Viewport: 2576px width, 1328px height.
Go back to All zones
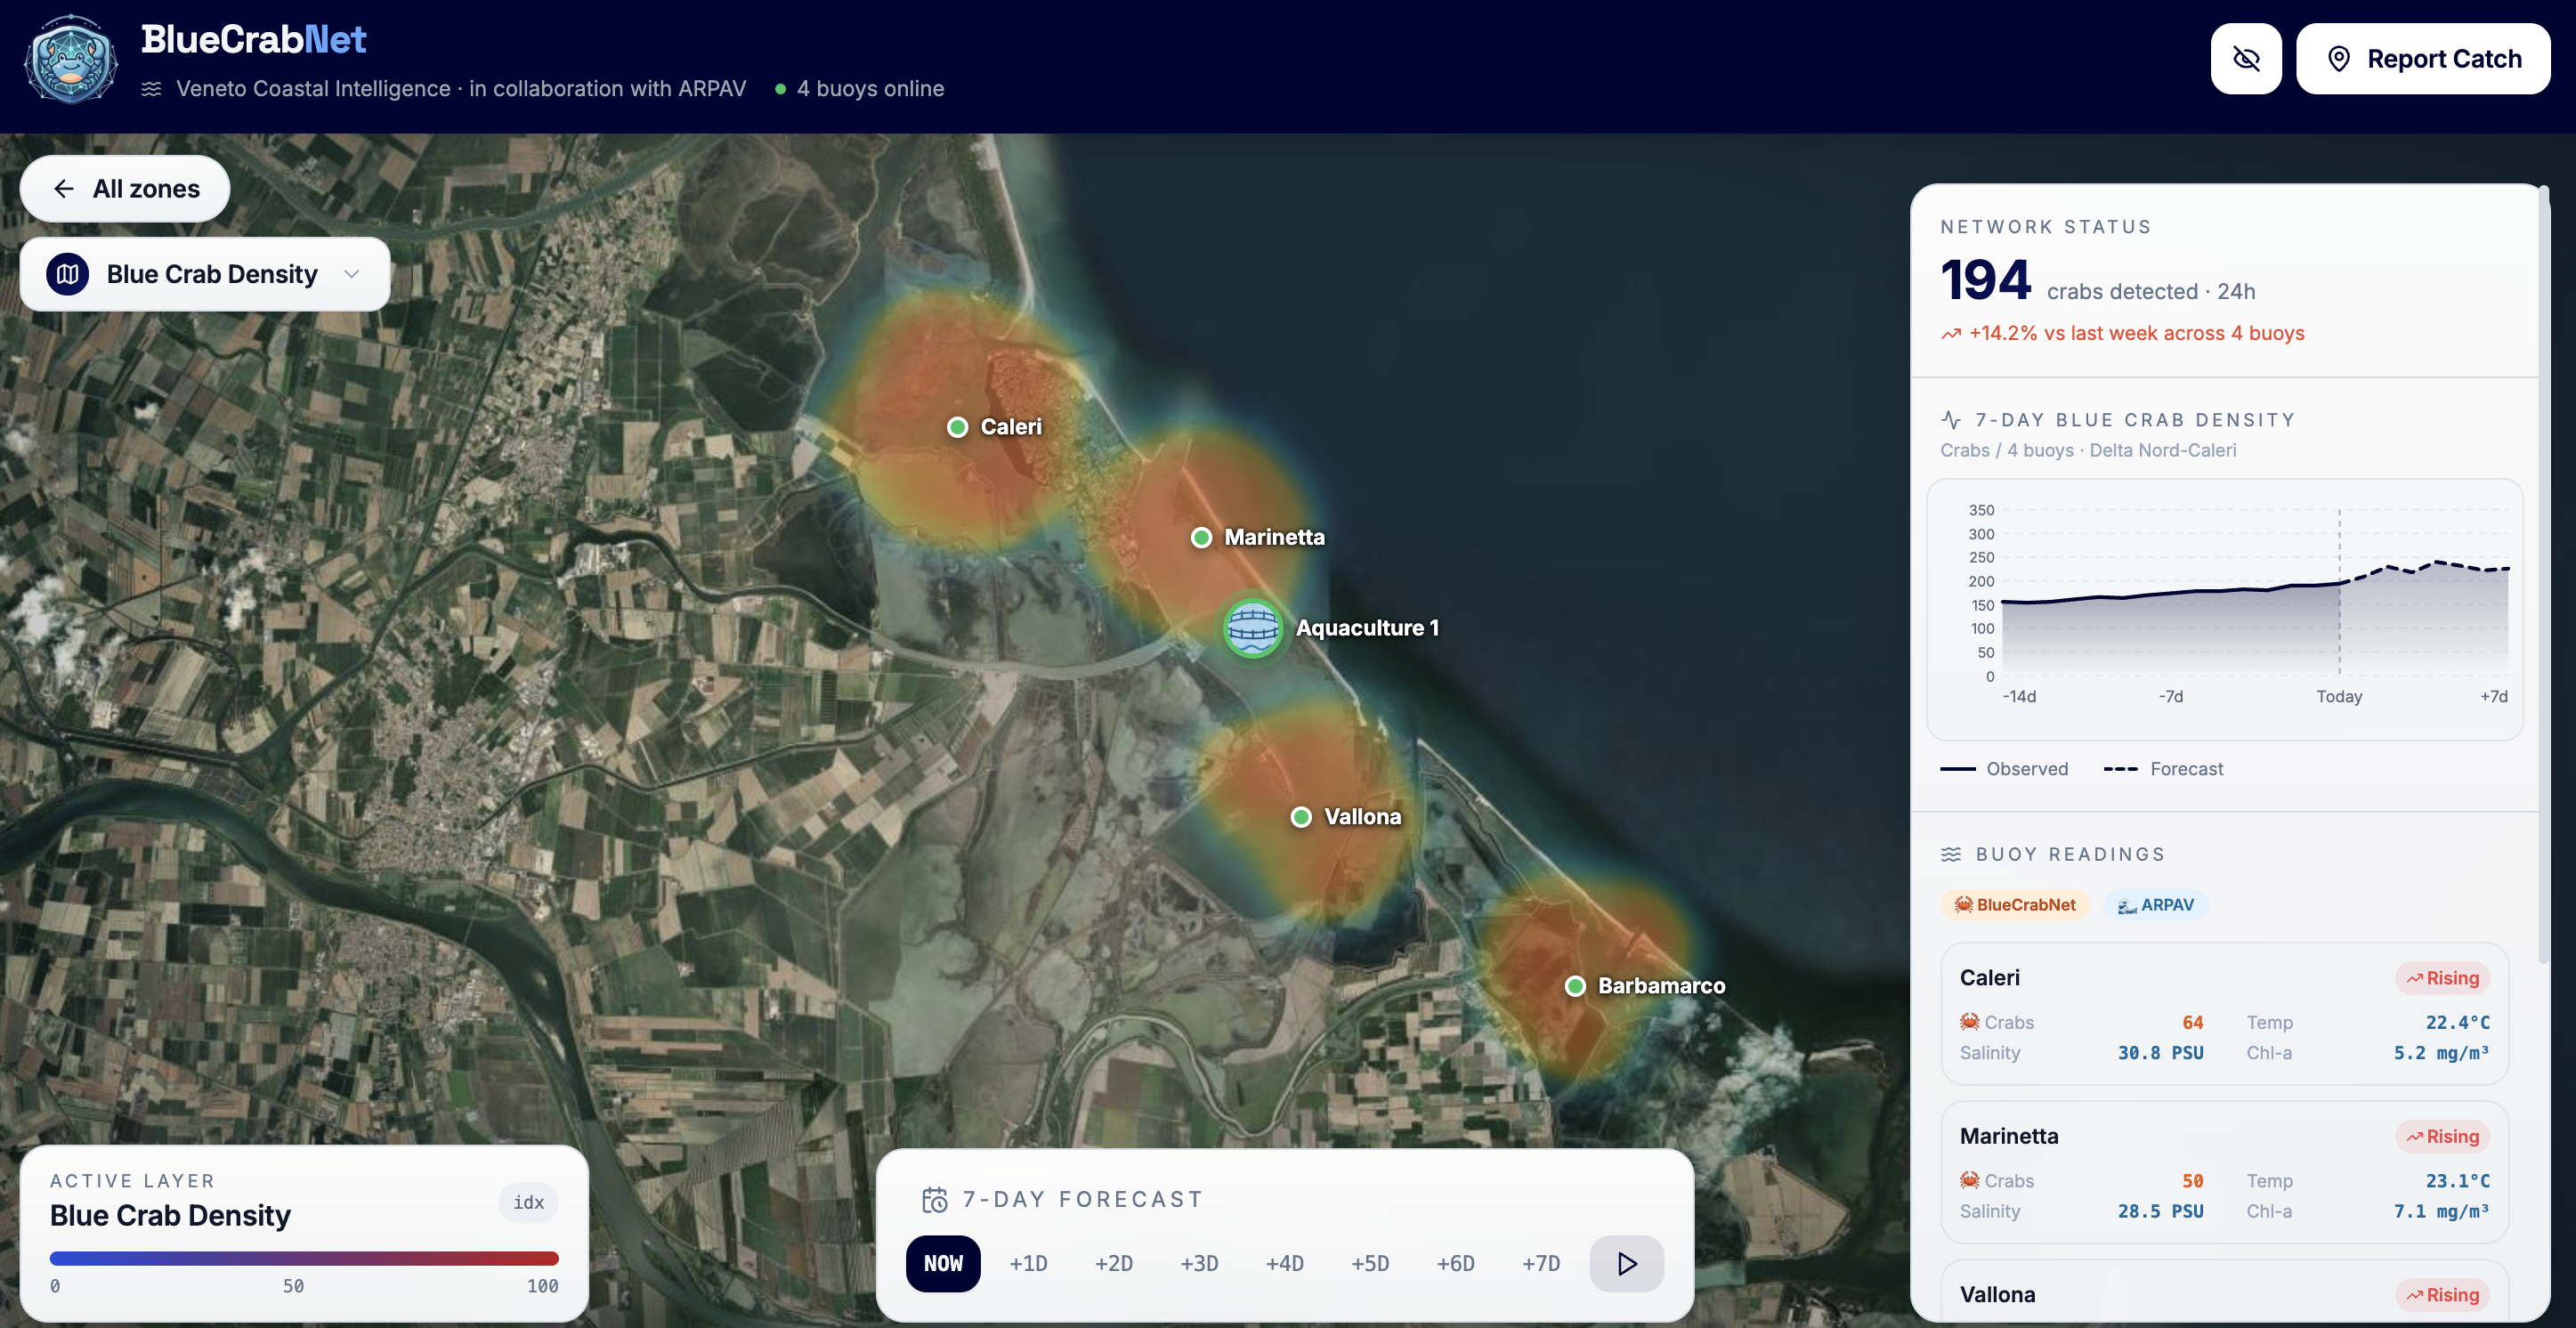tap(125, 189)
